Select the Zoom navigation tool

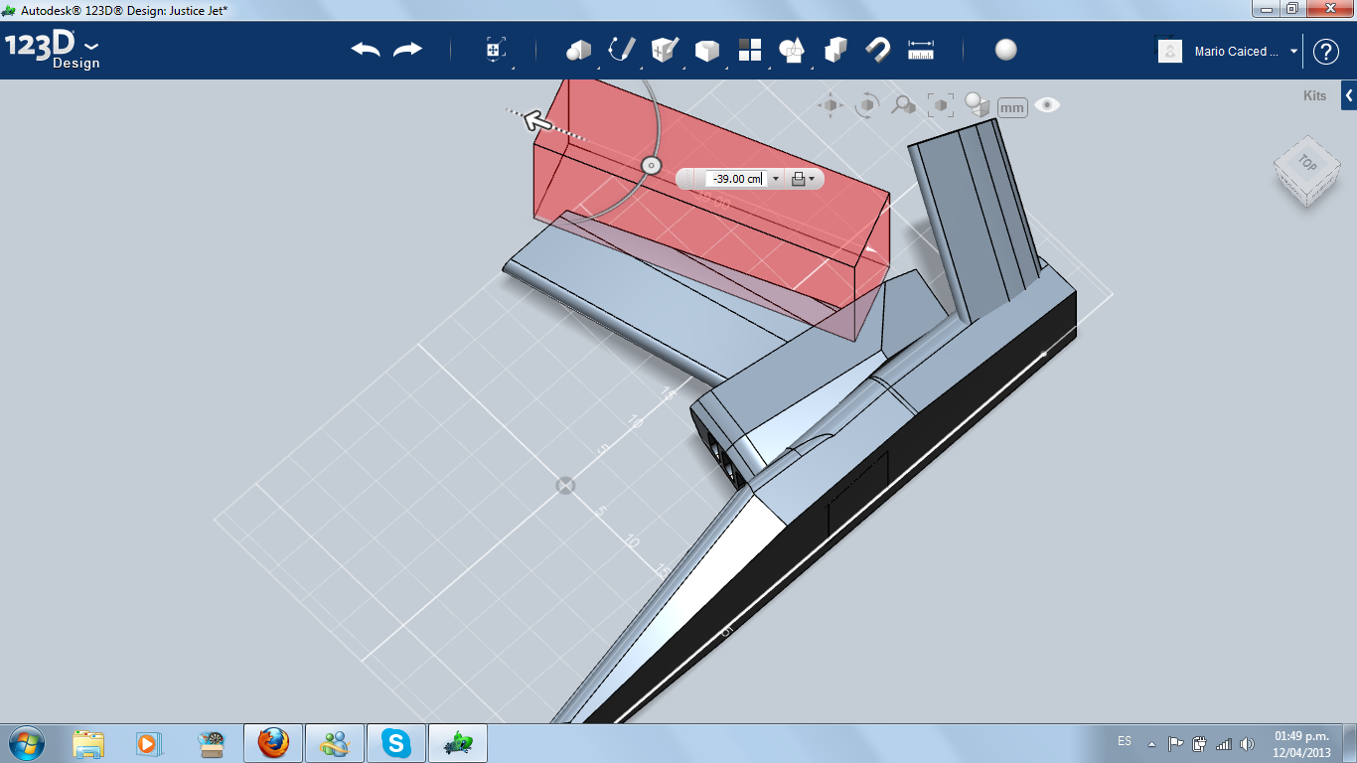click(x=903, y=105)
